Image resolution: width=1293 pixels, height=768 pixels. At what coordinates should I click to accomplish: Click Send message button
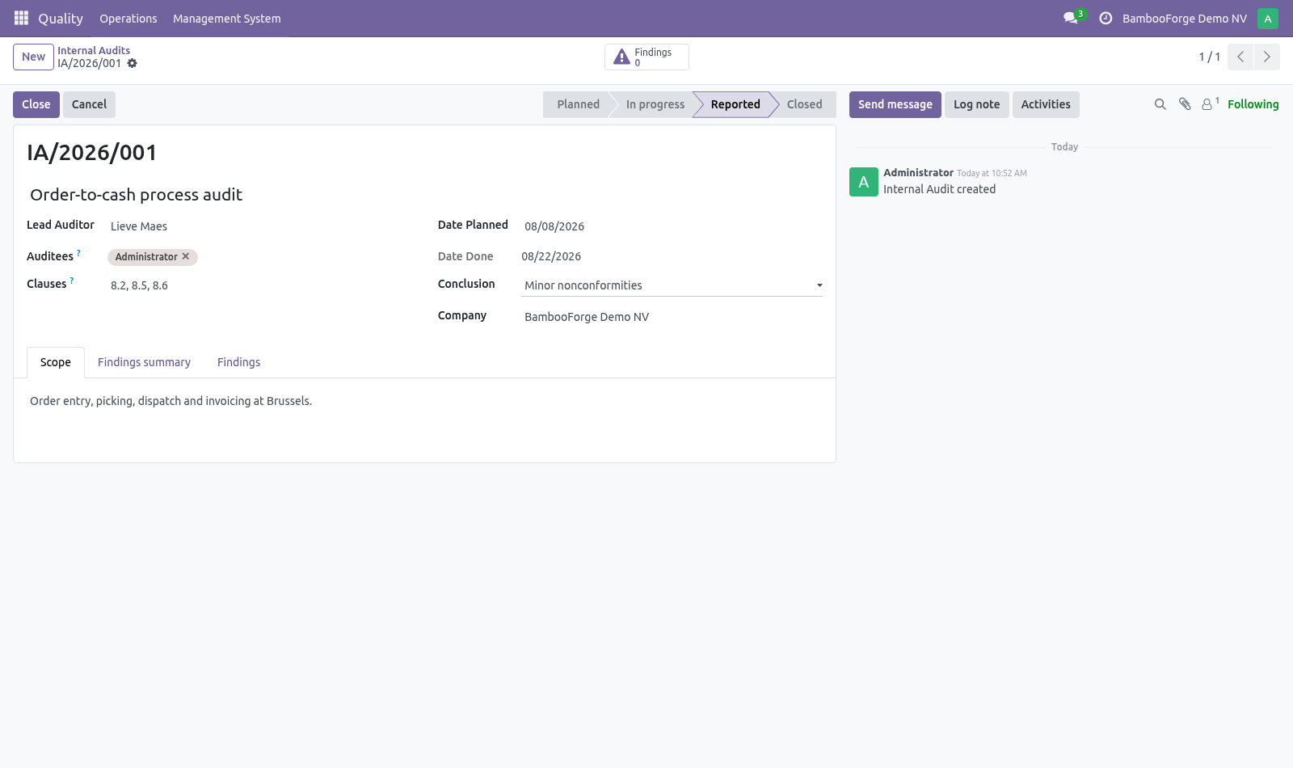(x=895, y=104)
